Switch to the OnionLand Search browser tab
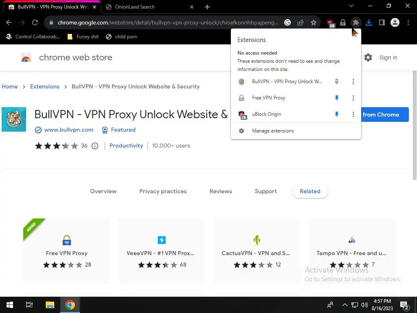The width and height of the screenshot is (417, 313). [149, 7]
